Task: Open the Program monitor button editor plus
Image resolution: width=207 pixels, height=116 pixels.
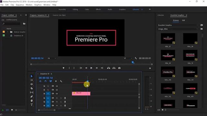Action: 150,68
